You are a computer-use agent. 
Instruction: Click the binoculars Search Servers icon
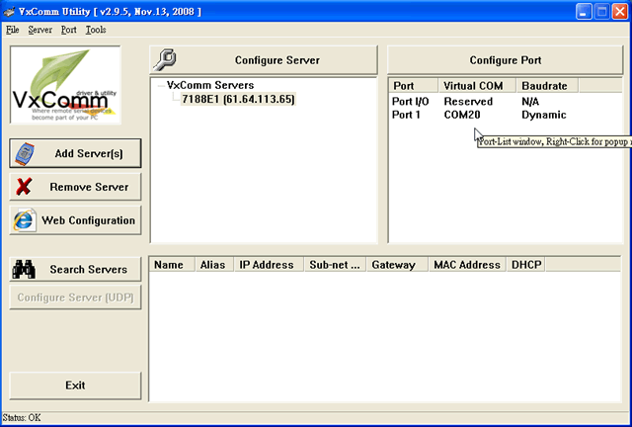(25, 269)
